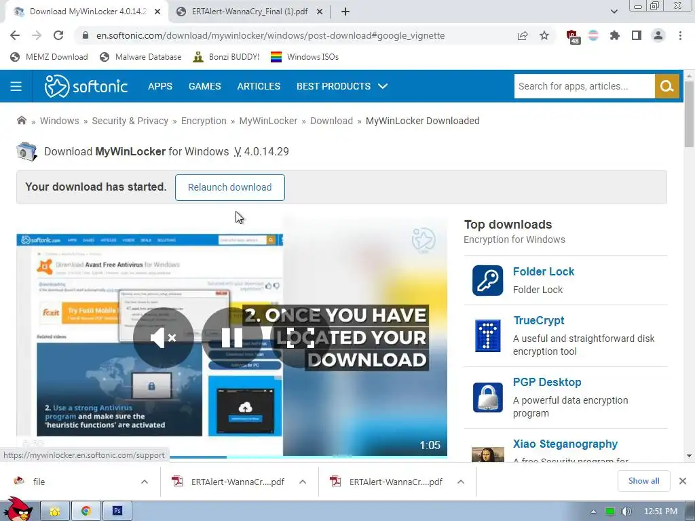695x521 pixels.
Task: Open the Articles menu item
Action: tap(259, 86)
